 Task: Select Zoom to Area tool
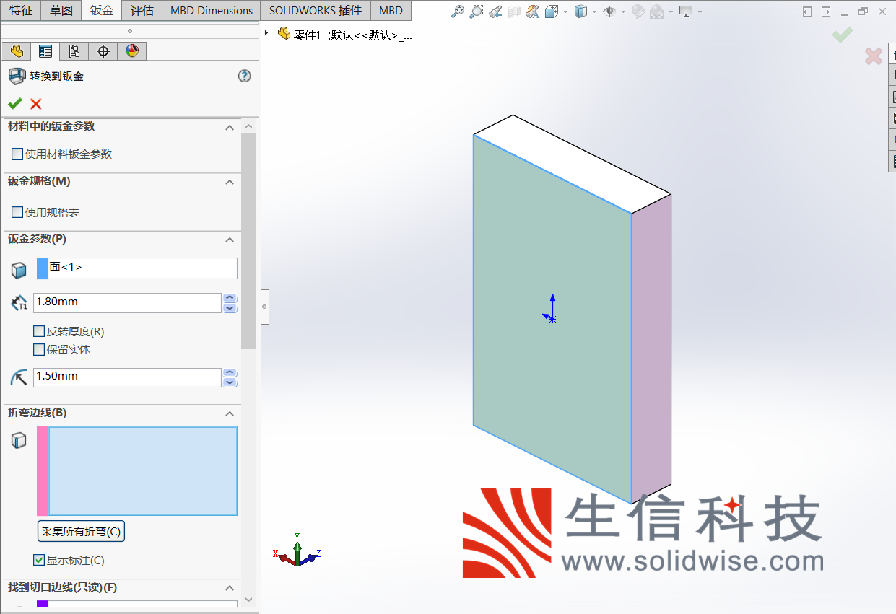pyautogui.click(x=476, y=12)
